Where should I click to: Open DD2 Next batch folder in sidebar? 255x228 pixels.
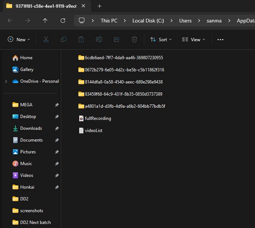point(32,222)
